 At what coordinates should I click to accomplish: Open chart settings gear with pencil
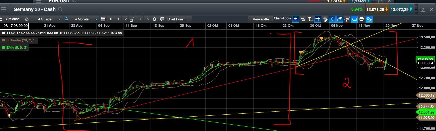pyautogui.click(x=369, y=19)
